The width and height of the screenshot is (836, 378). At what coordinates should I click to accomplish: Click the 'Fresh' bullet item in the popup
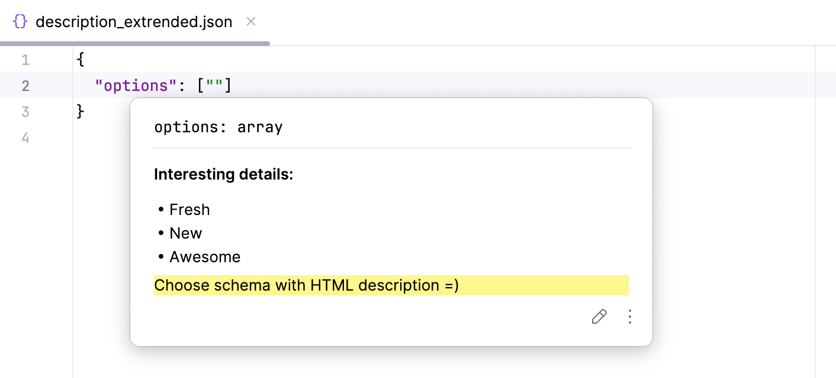189,210
